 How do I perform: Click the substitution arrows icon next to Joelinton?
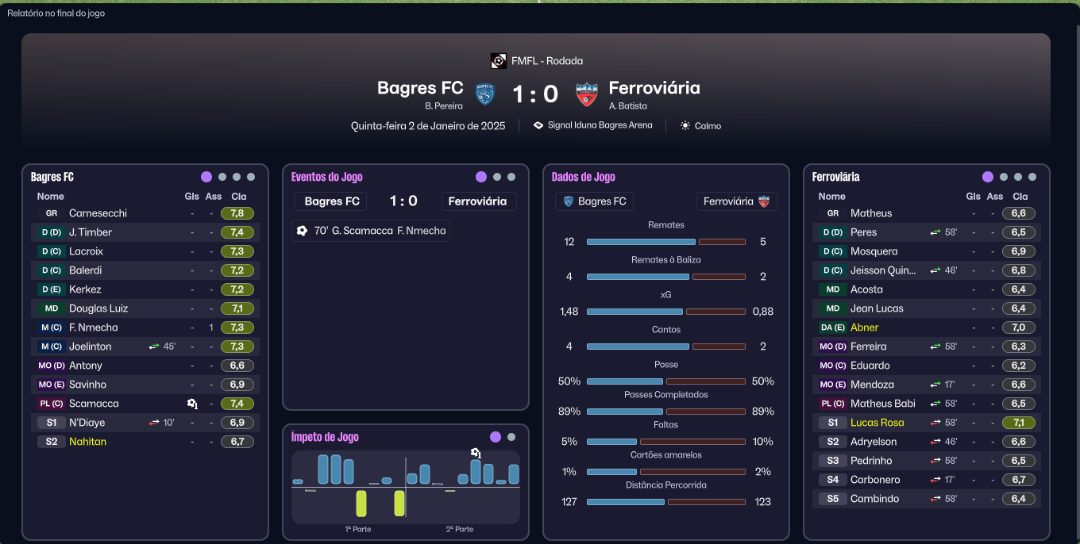click(154, 347)
